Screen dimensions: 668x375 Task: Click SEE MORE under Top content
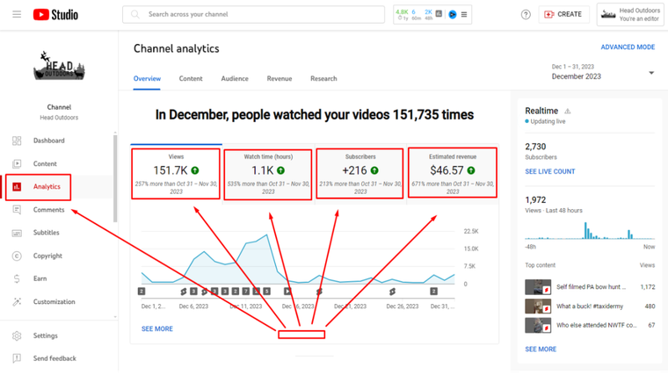pyautogui.click(x=541, y=349)
